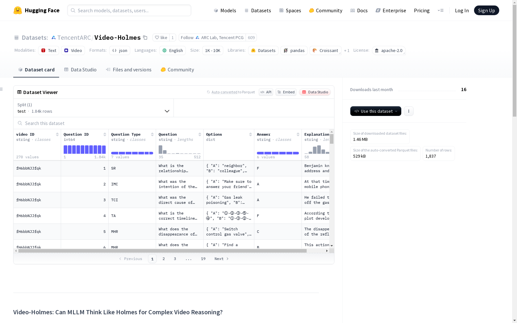
Task: Click the "Gas leak poisoning" options cell
Action: [x=229, y=200]
